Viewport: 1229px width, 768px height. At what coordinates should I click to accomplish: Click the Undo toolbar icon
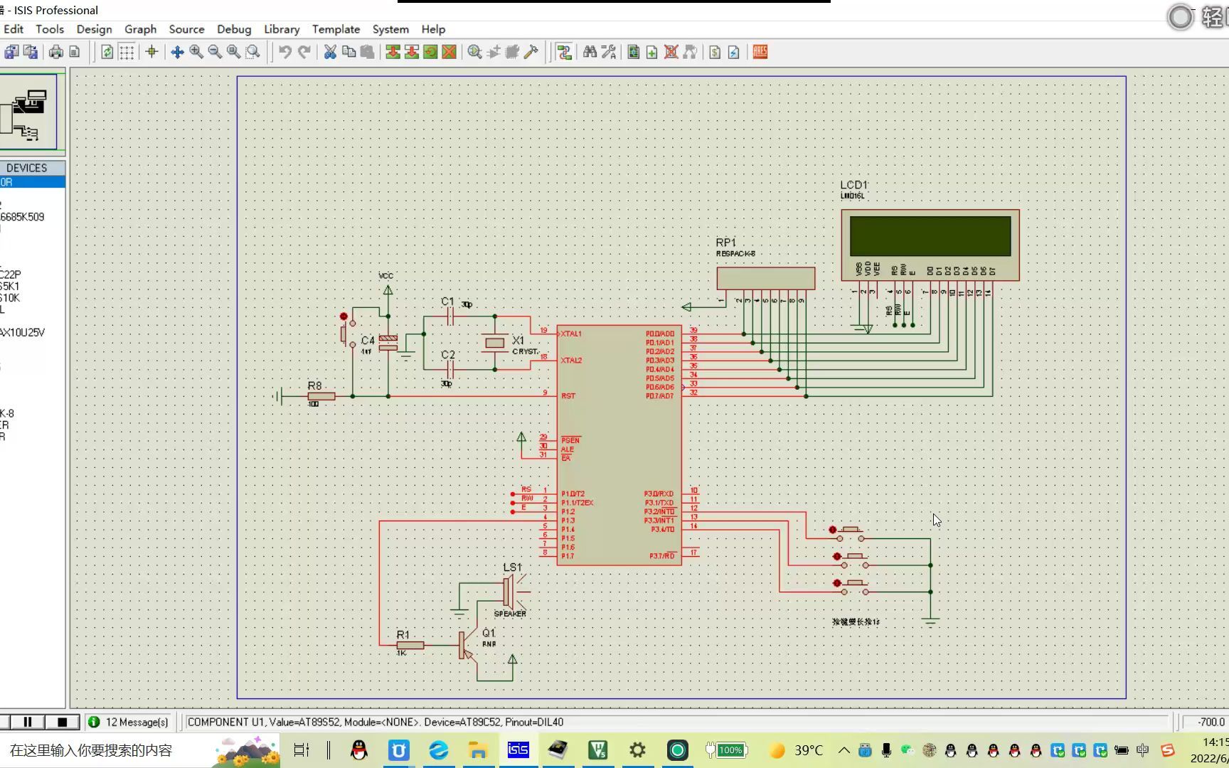[284, 52]
